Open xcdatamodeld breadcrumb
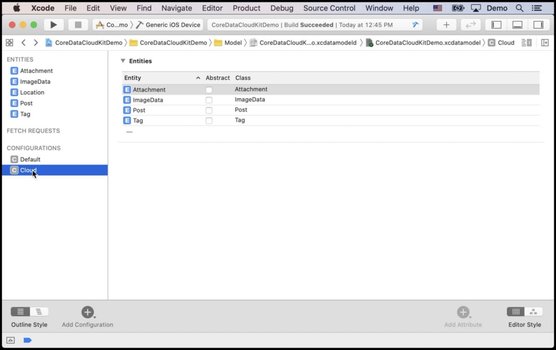556x350 pixels. [x=303, y=43]
